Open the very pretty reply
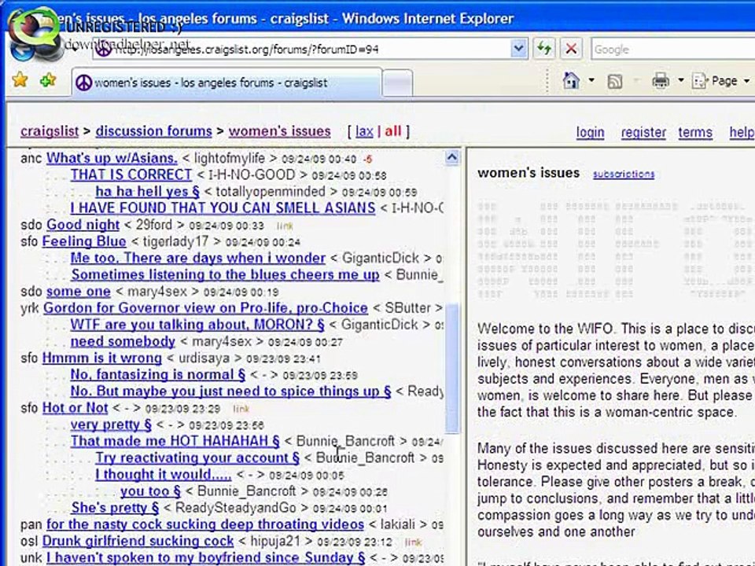755x566 pixels. coord(111,425)
